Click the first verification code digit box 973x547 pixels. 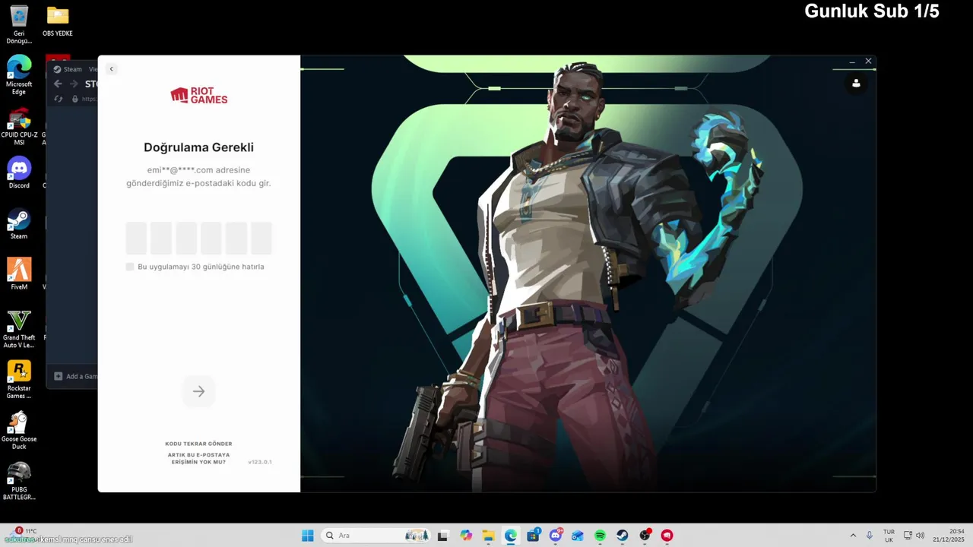point(136,238)
